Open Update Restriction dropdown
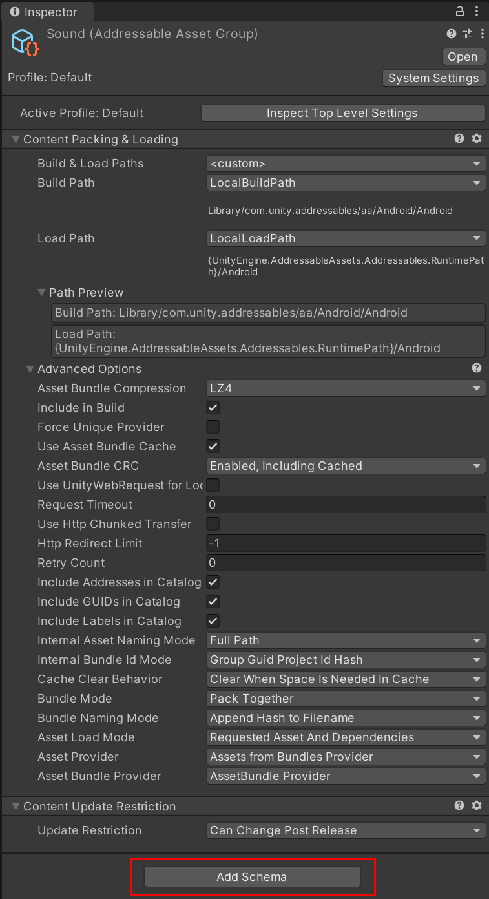489x899 pixels. 346,830
